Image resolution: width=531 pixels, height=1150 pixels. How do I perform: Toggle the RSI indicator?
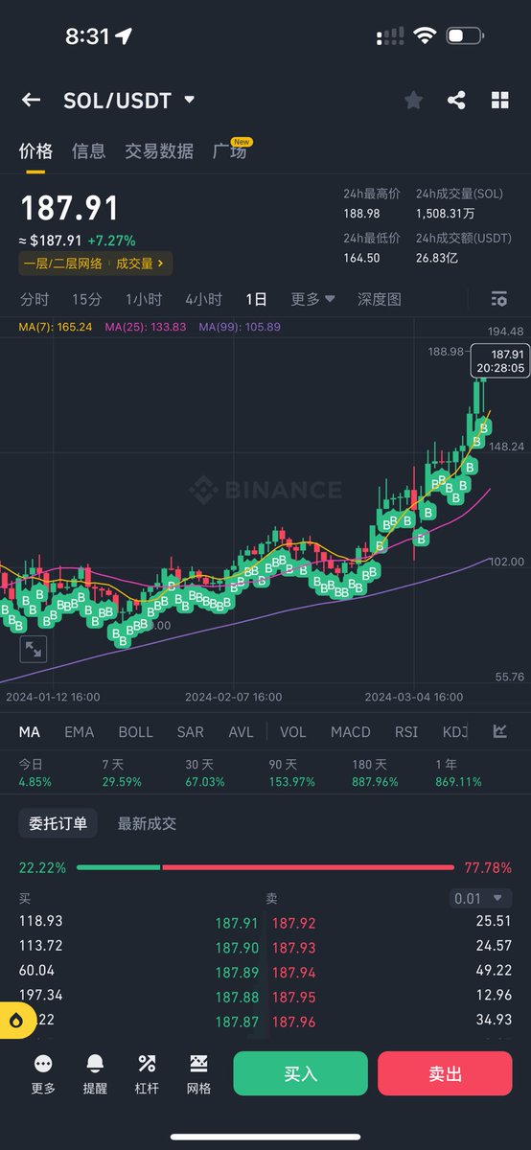[x=406, y=731]
